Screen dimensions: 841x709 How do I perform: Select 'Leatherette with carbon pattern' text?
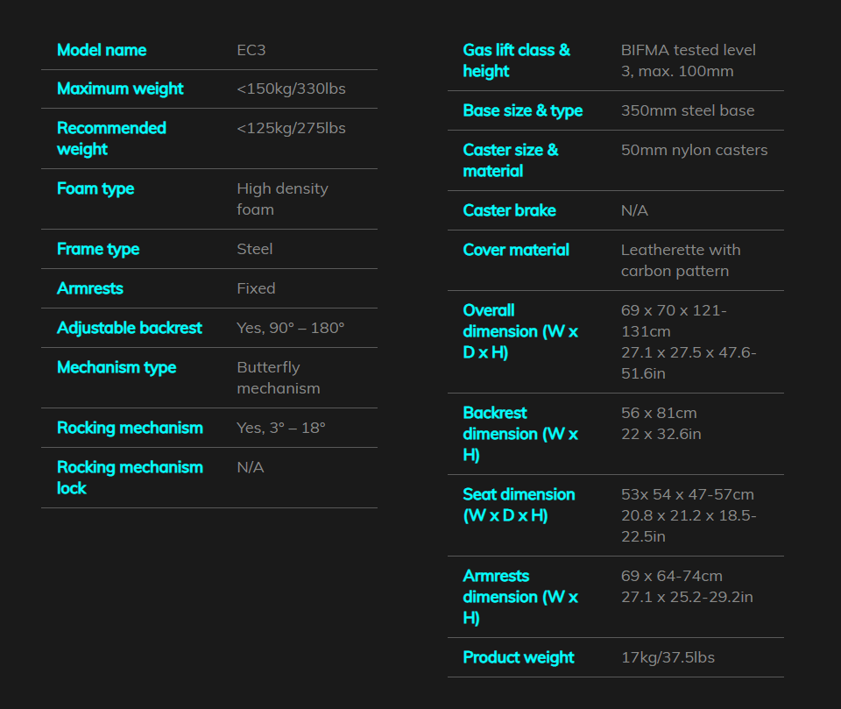(x=681, y=260)
